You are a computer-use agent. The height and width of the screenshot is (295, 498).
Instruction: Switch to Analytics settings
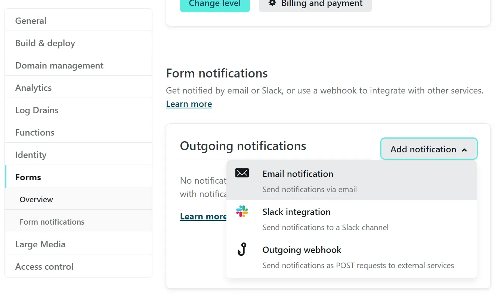click(x=78, y=88)
